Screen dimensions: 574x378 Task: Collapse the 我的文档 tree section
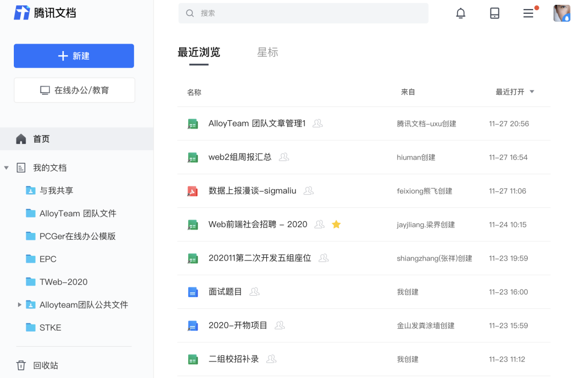tap(6, 168)
